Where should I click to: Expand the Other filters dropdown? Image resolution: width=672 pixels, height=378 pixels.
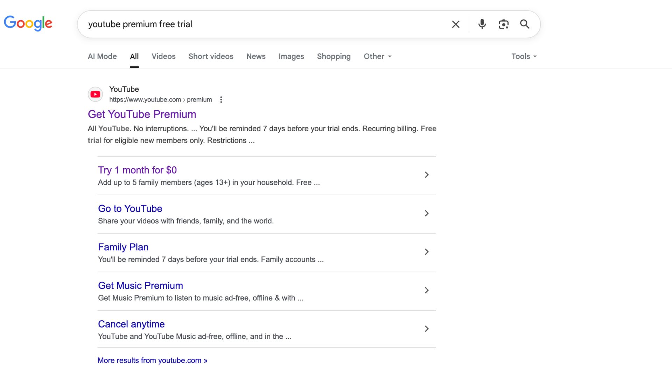[378, 56]
